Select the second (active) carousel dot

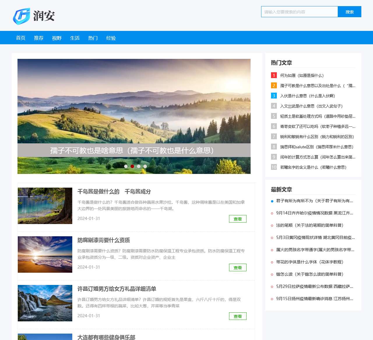(x=132, y=166)
